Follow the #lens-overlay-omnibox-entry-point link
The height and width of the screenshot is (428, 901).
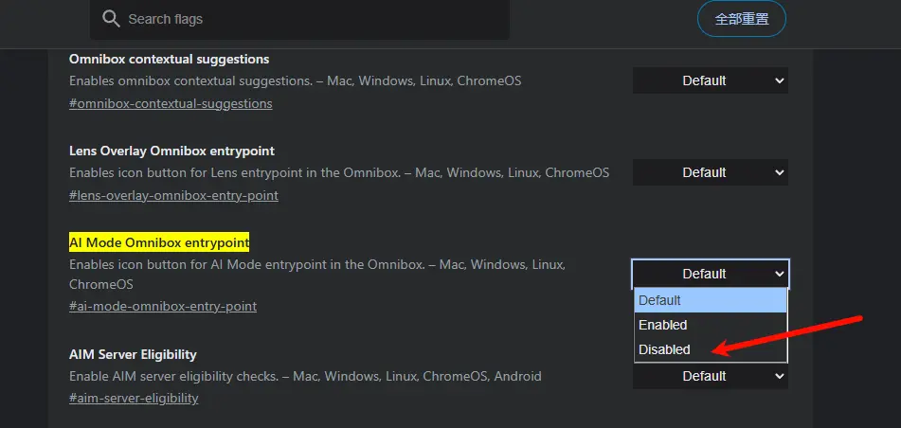pos(173,195)
